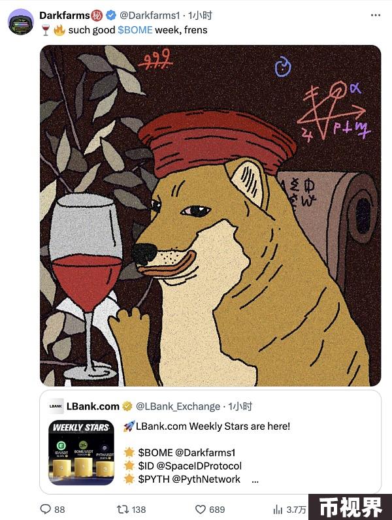The width and height of the screenshot is (392, 520).
Task: Open the Darkfarms profile avatar
Action: 20,22
